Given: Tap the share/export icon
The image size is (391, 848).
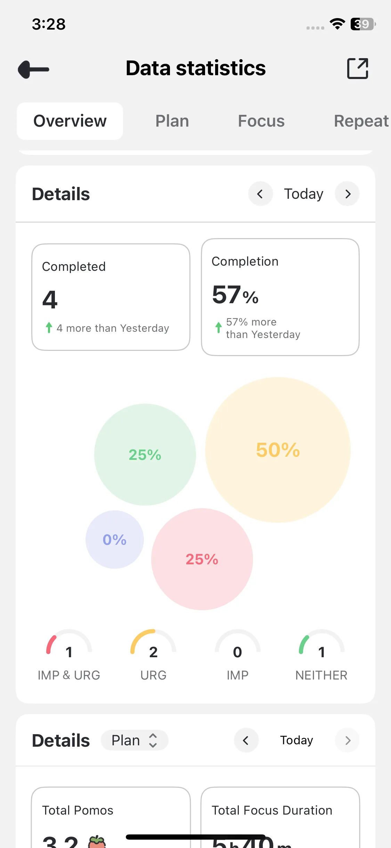Looking at the screenshot, I should [x=358, y=69].
